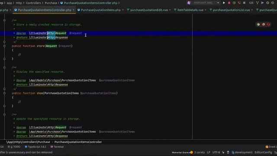277x156 pixels.
Task: Close the PurchaseQuotationItemsController.php tab
Action: point(73,10)
